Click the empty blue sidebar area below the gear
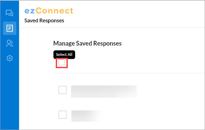 [x=10, y=95]
